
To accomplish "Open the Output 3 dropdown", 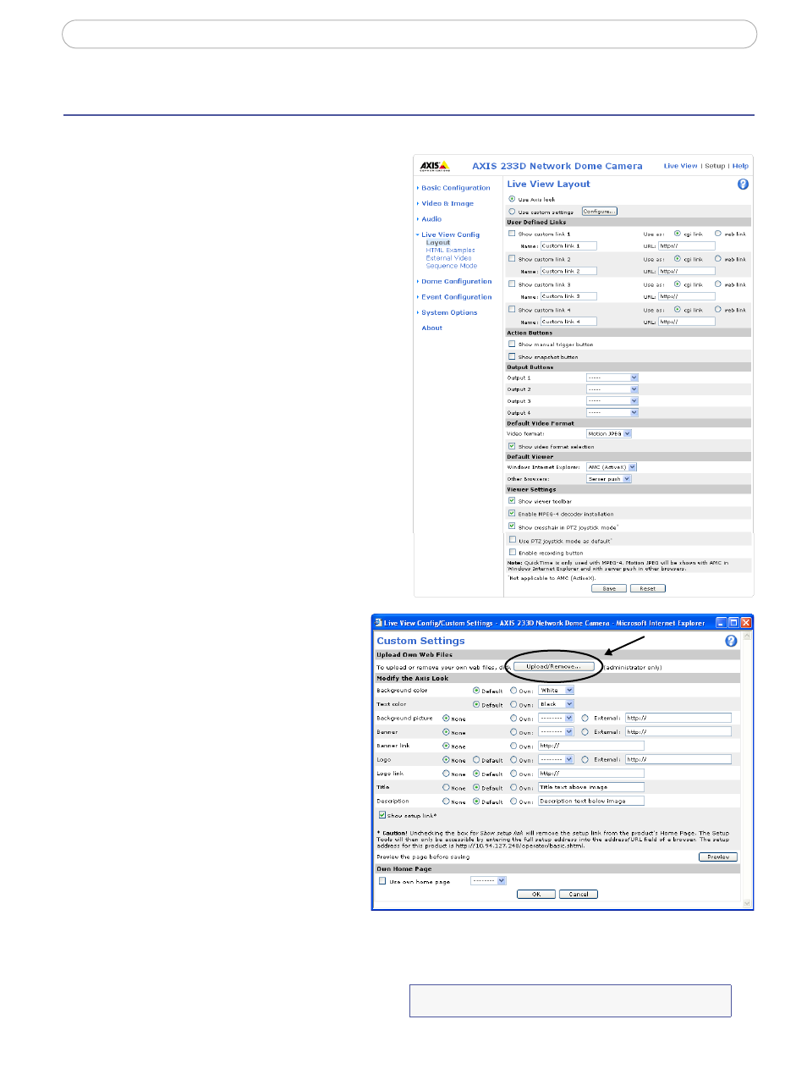I will coord(612,401).
